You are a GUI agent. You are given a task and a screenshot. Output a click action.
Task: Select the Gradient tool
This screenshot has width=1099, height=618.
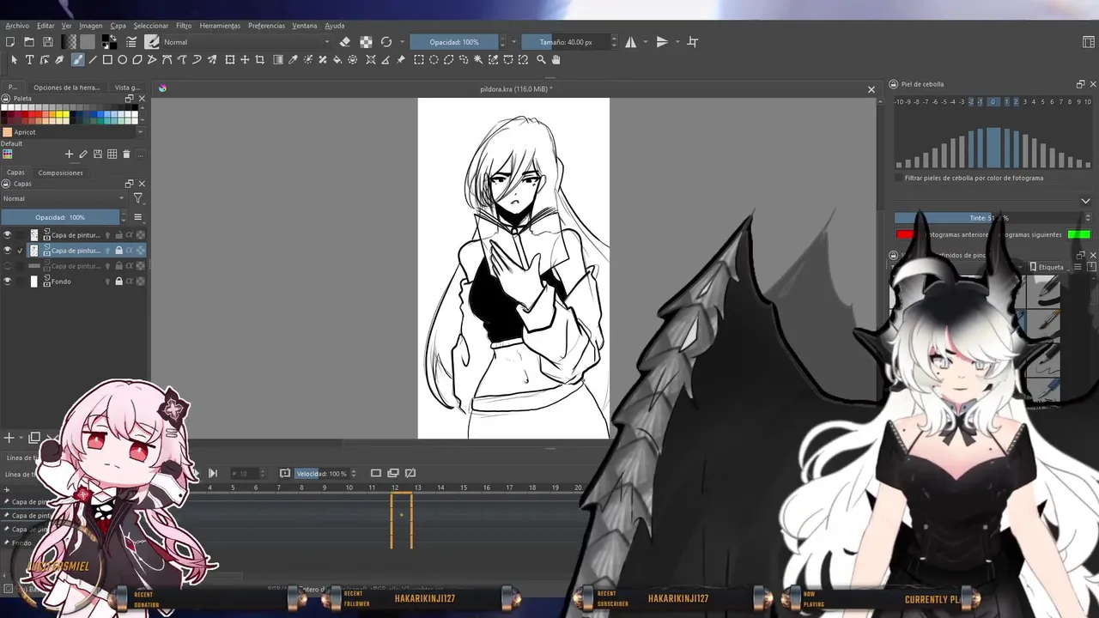(x=278, y=59)
